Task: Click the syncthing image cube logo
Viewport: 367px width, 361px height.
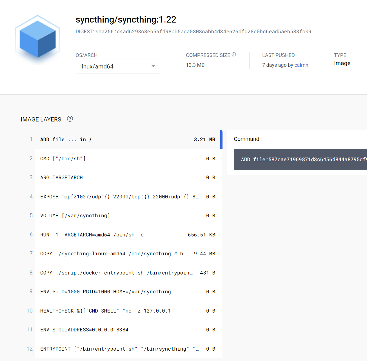Action: (x=37, y=39)
